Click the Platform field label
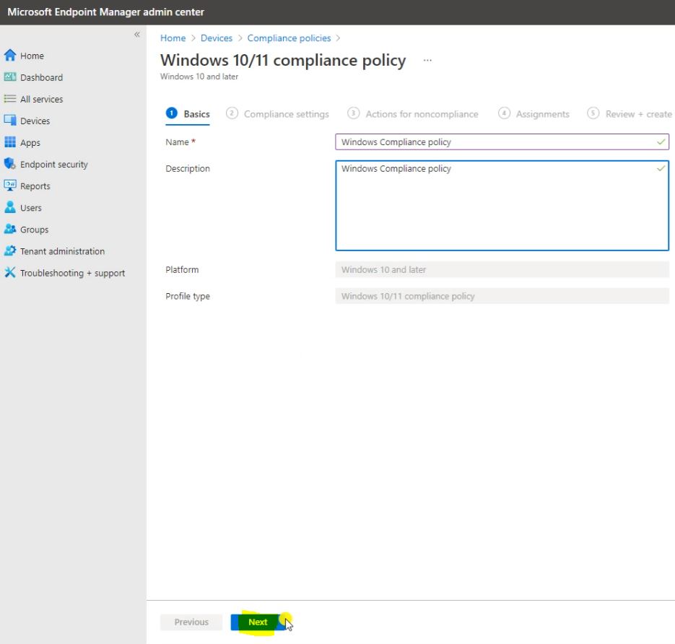This screenshot has width=675, height=644. (182, 270)
